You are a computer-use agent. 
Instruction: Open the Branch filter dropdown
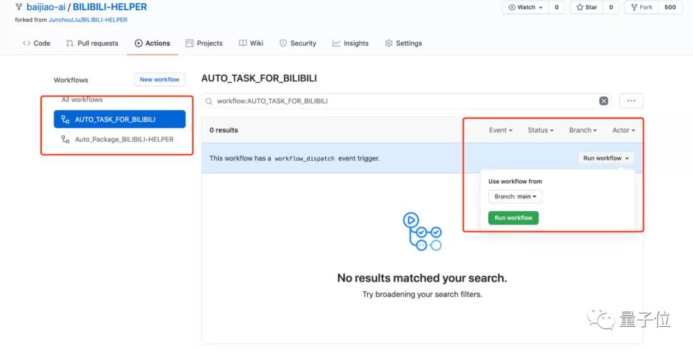pyautogui.click(x=583, y=130)
